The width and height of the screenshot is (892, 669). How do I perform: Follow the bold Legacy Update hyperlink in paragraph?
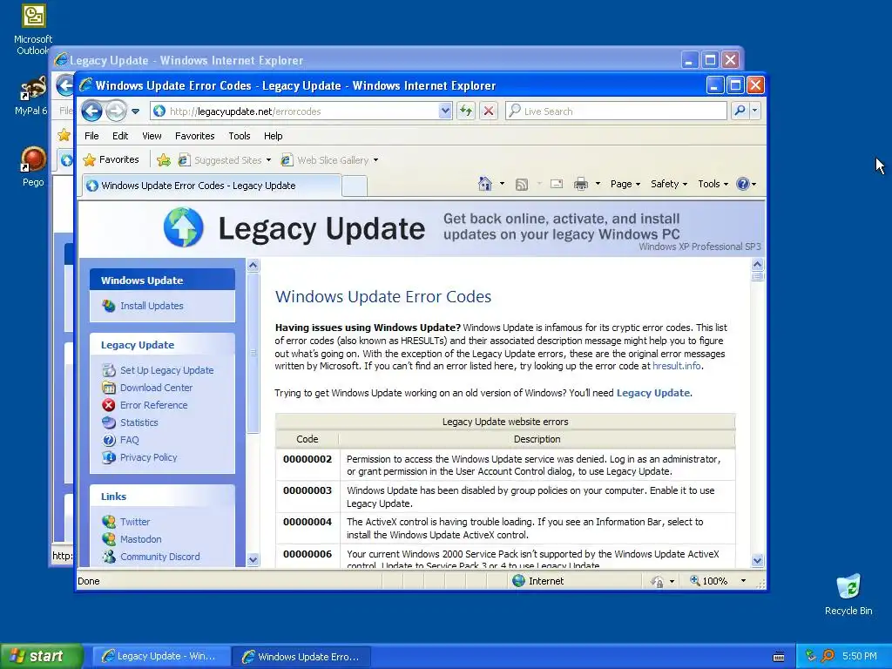click(653, 393)
